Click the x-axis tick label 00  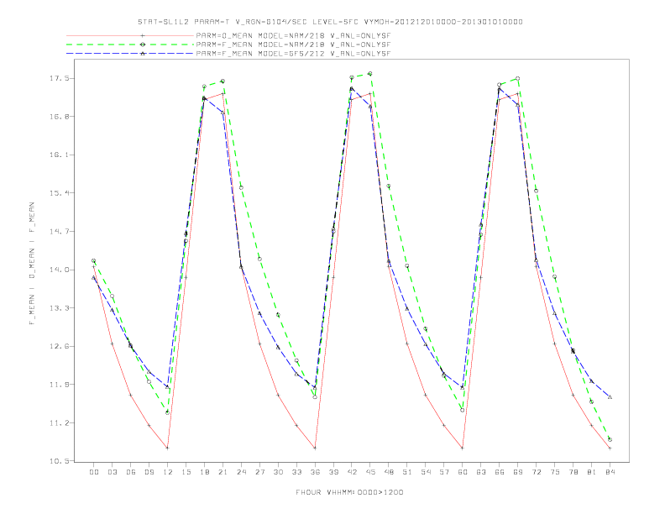pyautogui.click(x=94, y=472)
